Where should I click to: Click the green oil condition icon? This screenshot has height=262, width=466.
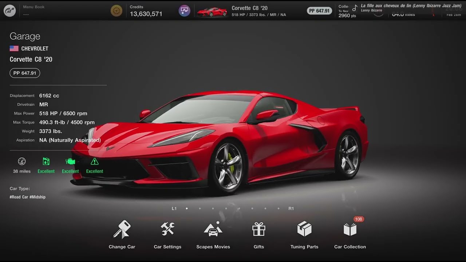click(46, 162)
